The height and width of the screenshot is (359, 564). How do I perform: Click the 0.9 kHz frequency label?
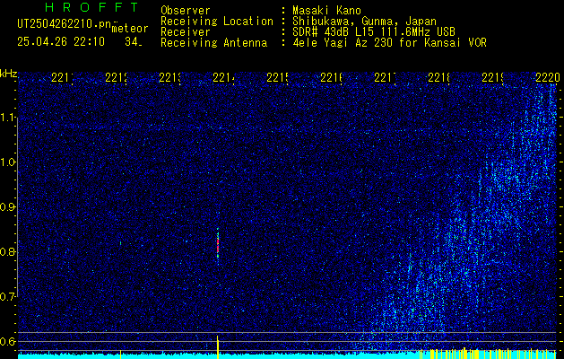(7, 207)
